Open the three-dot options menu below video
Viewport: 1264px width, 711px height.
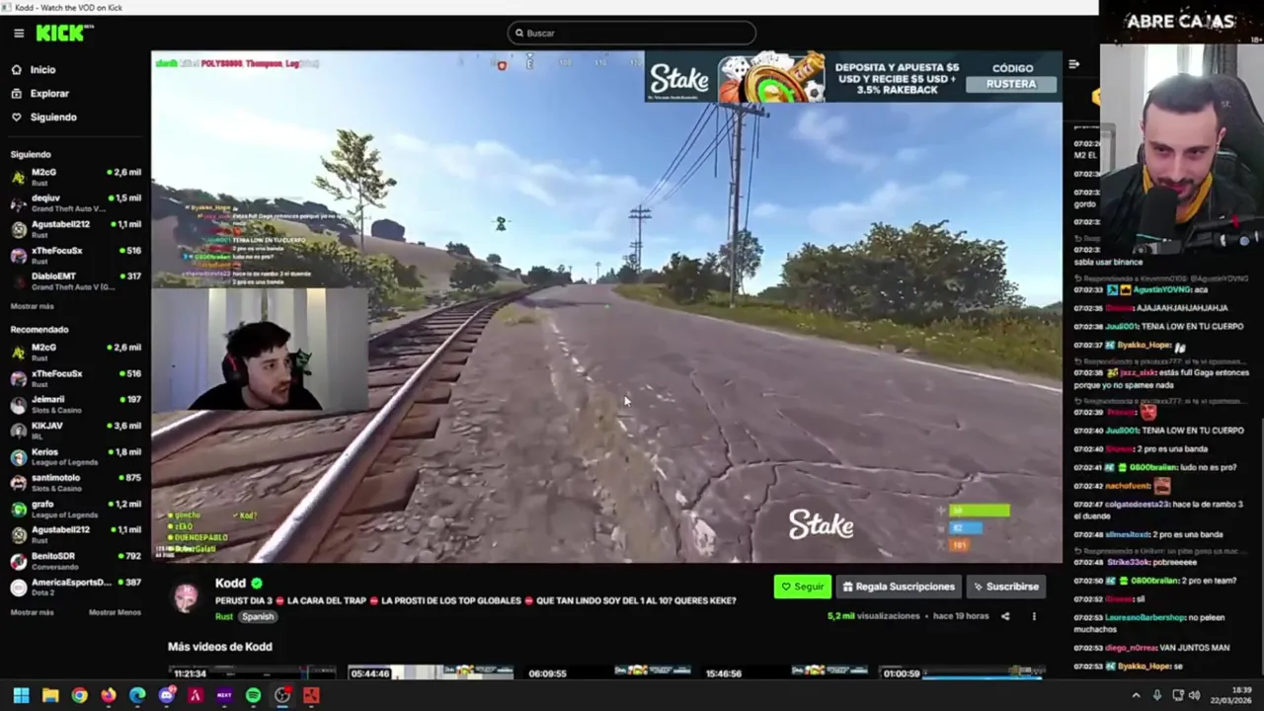(x=1034, y=616)
